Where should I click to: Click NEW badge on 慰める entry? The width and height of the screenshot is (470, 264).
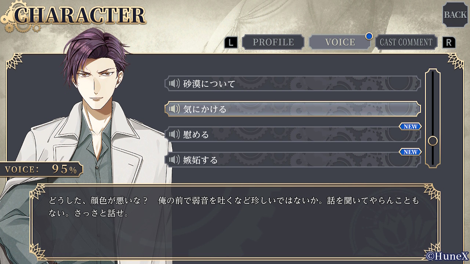410,126
